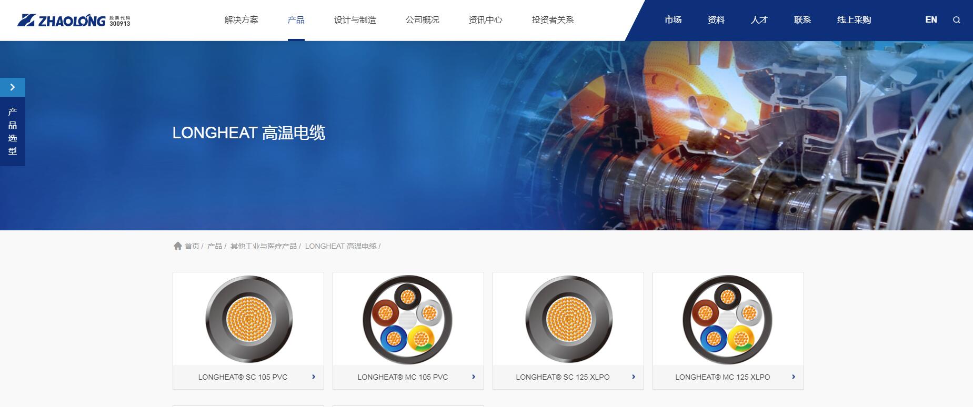Click arrow next to LONGHEAT MC 105 PVC
Screen dimensions: 973x407
click(x=474, y=377)
